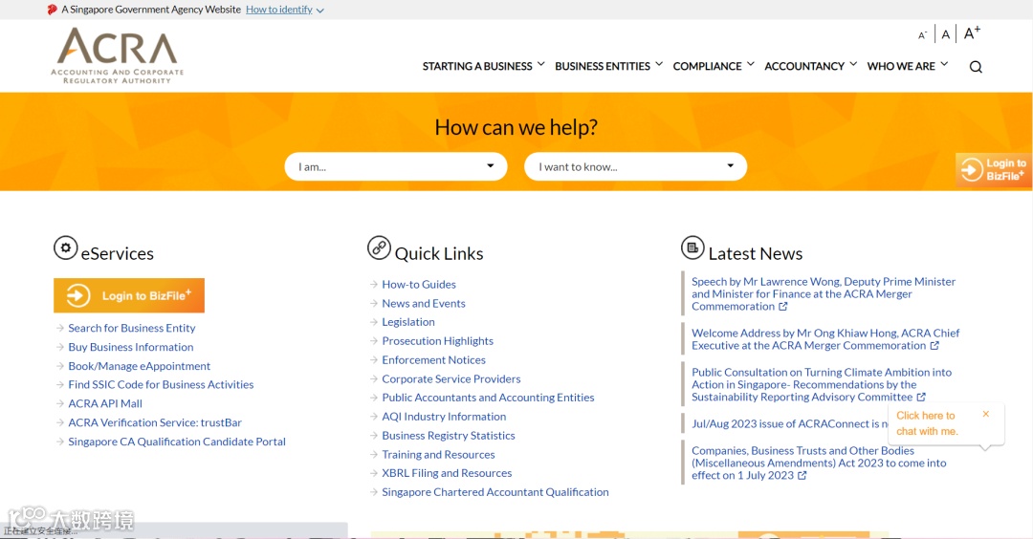Click the ACRA logo
Screen dimensions: 1033x539
(118, 56)
